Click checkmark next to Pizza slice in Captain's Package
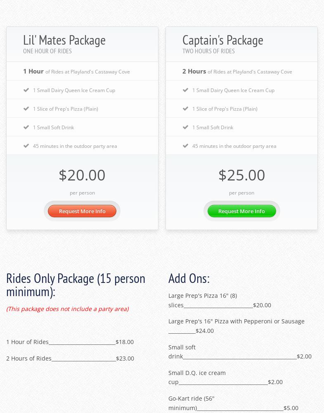This screenshot has height=413, width=324. [185, 108]
